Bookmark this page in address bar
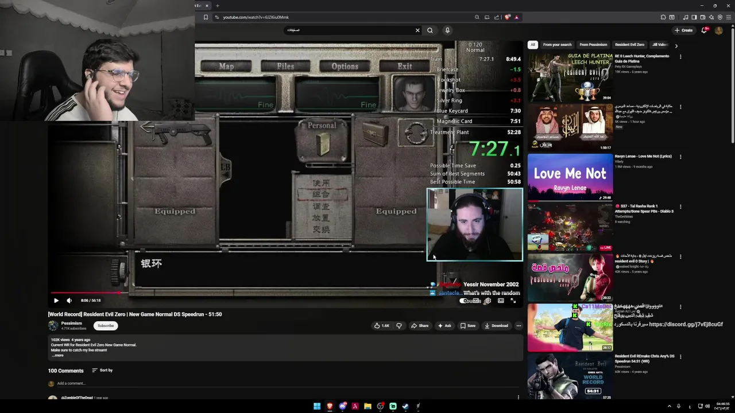This screenshot has height=413, width=735. tap(206, 17)
